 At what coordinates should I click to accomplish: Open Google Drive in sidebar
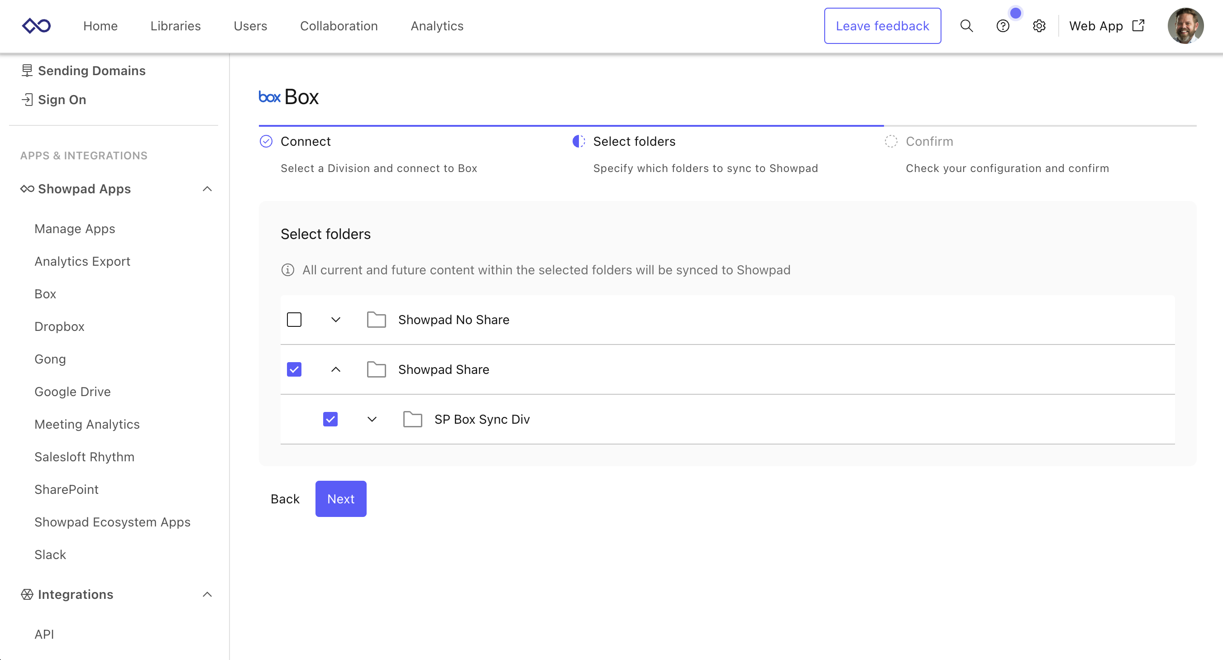(x=72, y=392)
